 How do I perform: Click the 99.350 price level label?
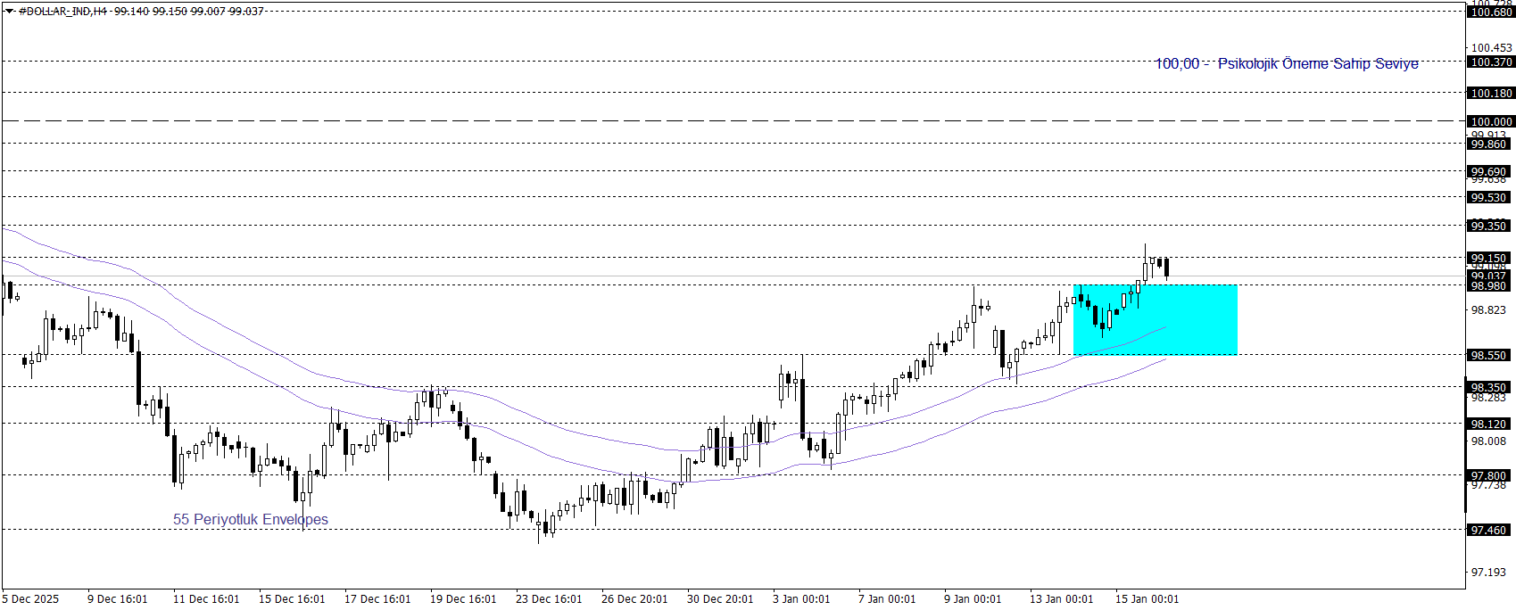pos(1488,226)
